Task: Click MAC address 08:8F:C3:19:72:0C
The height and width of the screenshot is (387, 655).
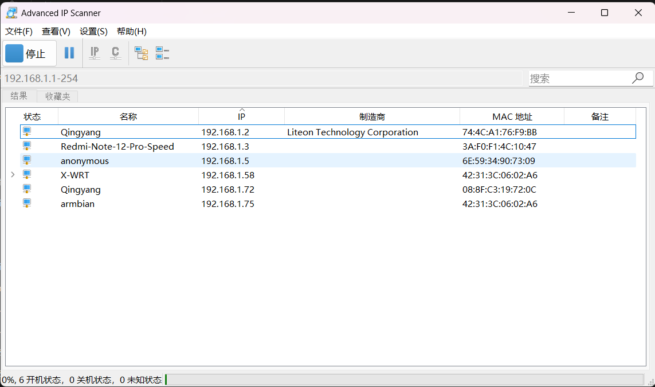Action: (x=499, y=190)
